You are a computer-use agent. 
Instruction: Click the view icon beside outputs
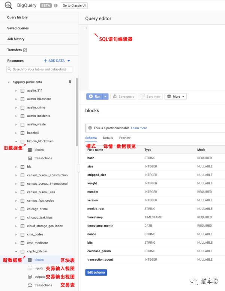[30, 277]
